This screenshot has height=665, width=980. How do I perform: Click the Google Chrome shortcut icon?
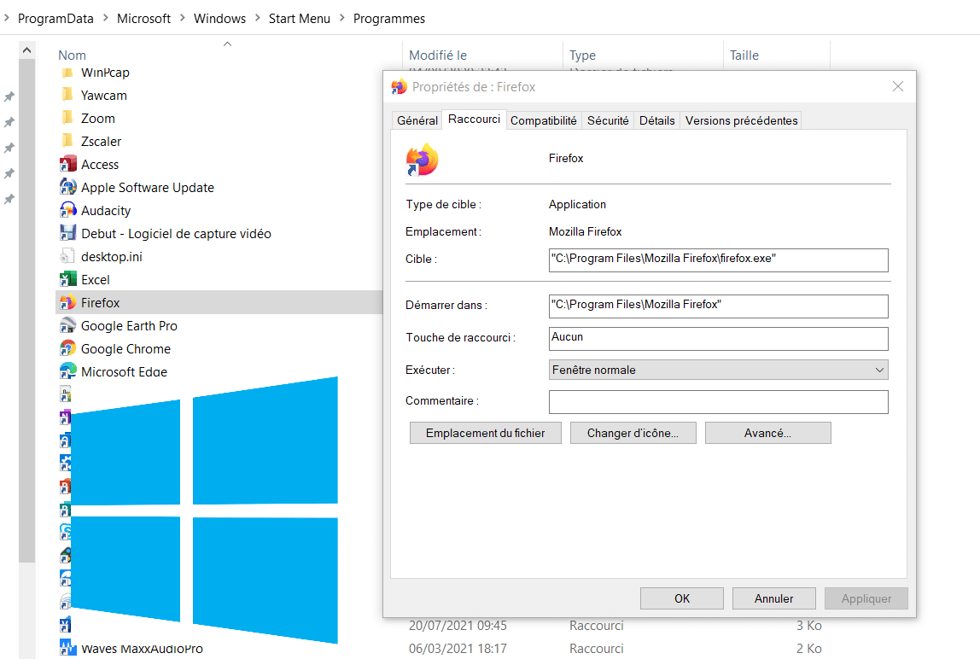click(67, 349)
